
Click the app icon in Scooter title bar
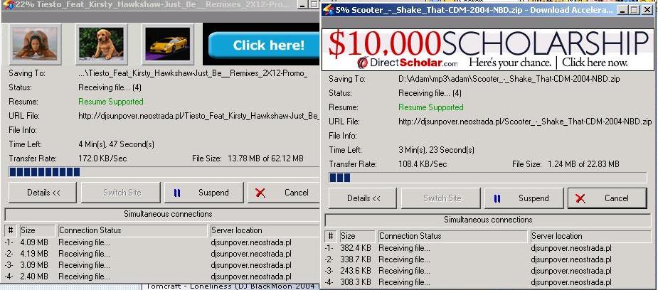[329, 10]
